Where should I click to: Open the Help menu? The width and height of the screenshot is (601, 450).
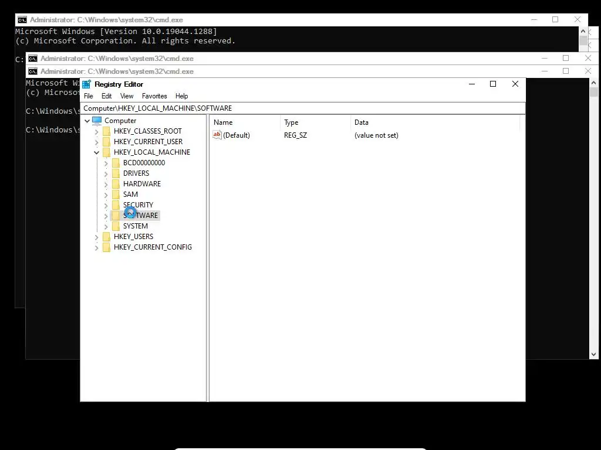coord(182,96)
